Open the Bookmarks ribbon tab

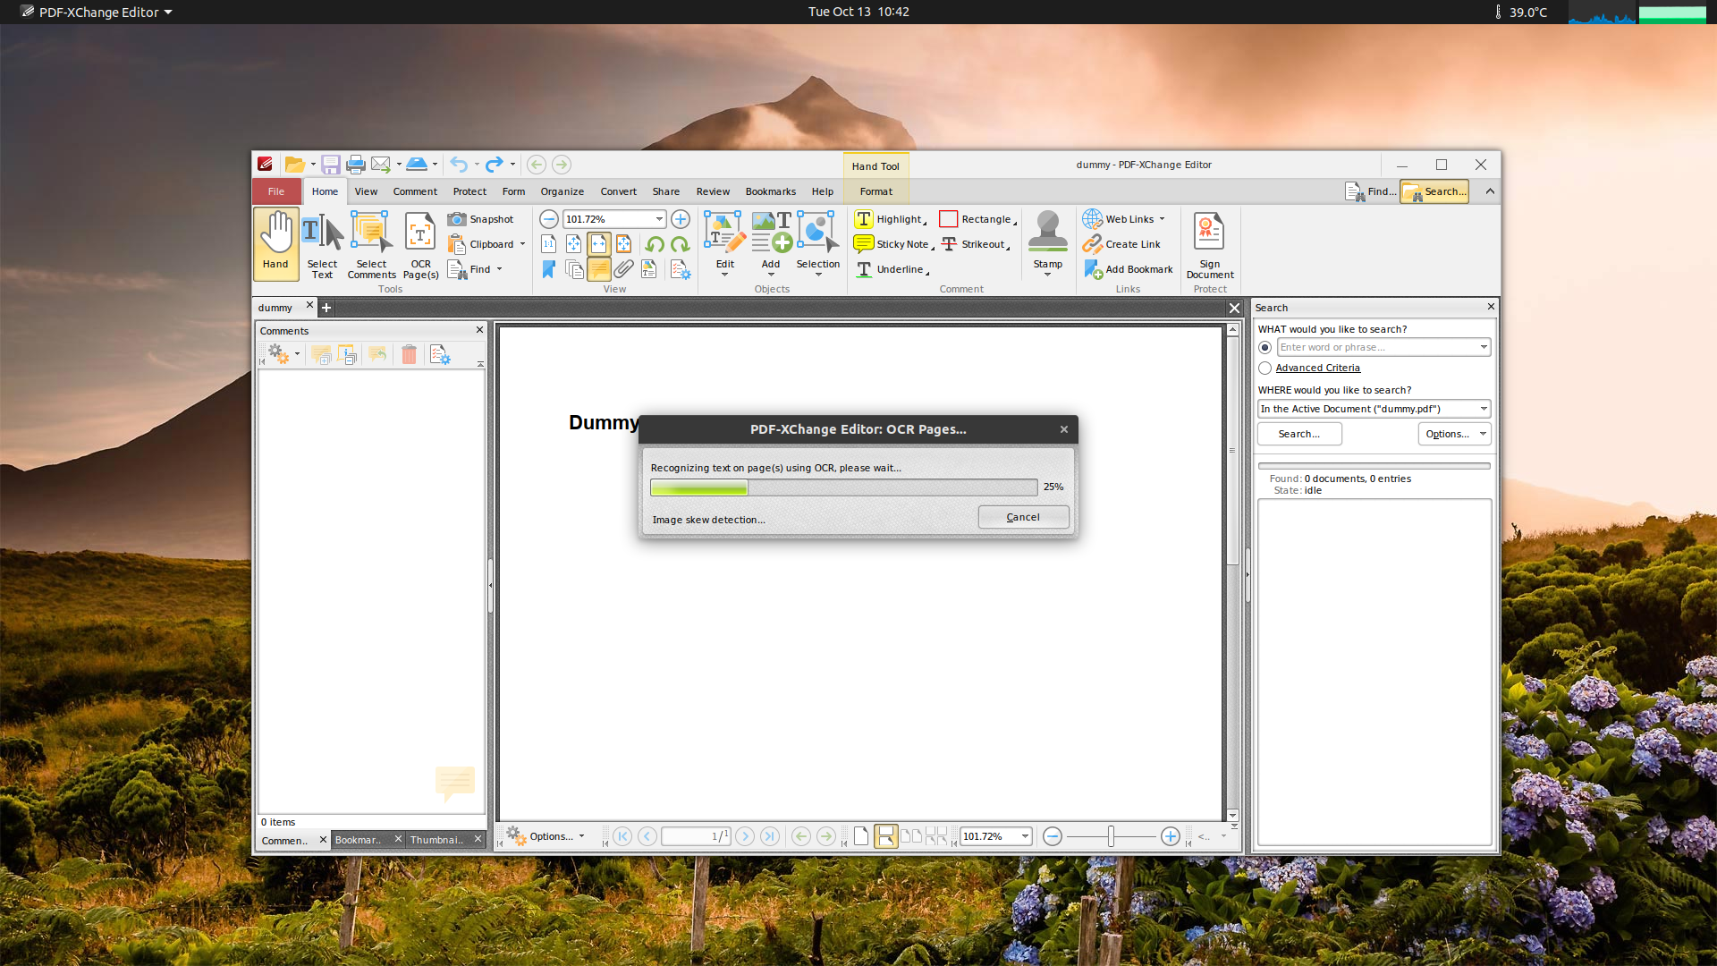[x=770, y=191]
